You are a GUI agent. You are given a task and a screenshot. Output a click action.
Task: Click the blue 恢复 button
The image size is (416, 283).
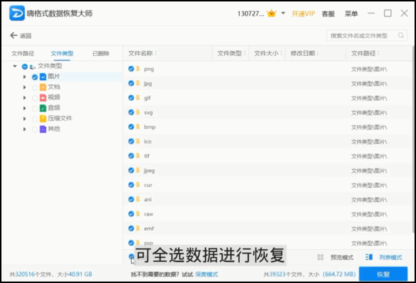point(383,274)
